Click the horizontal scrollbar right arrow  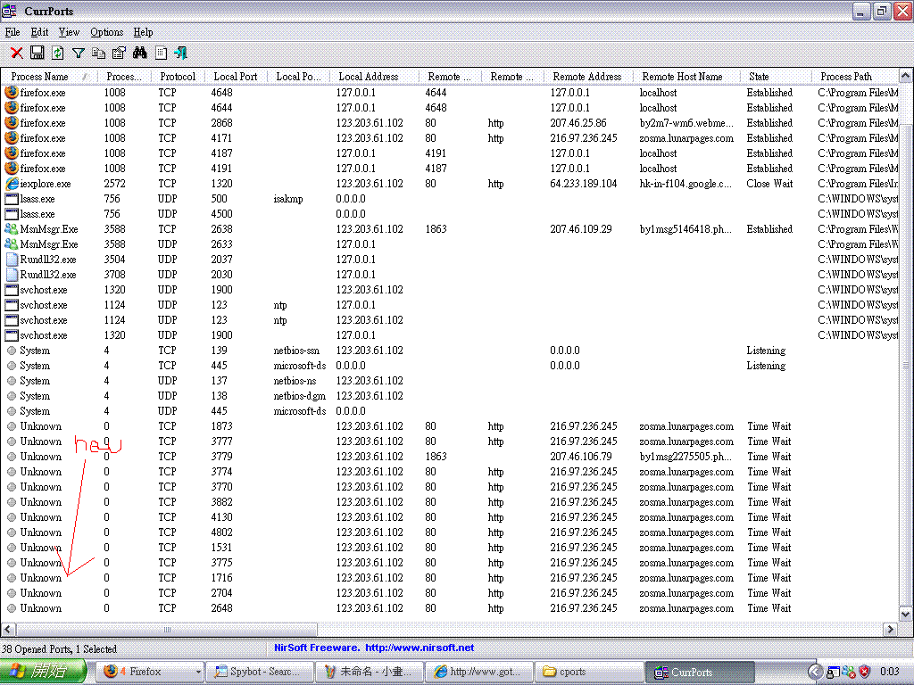(890, 629)
